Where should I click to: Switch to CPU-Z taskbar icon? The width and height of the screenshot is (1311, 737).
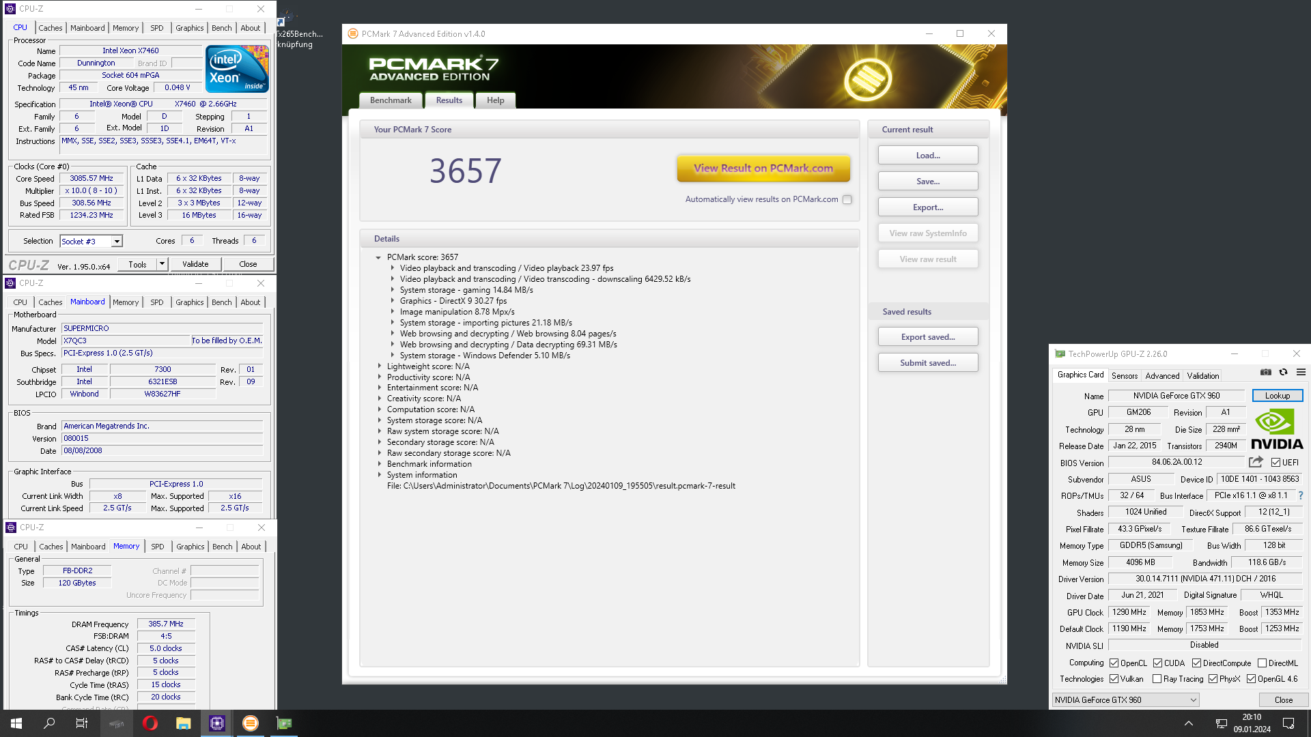click(x=217, y=723)
